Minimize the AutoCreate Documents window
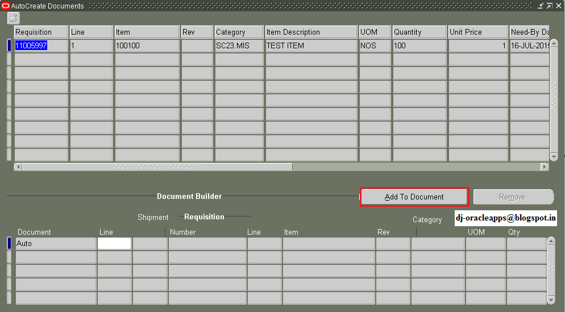Image resolution: width=565 pixels, height=312 pixels. [541, 6]
